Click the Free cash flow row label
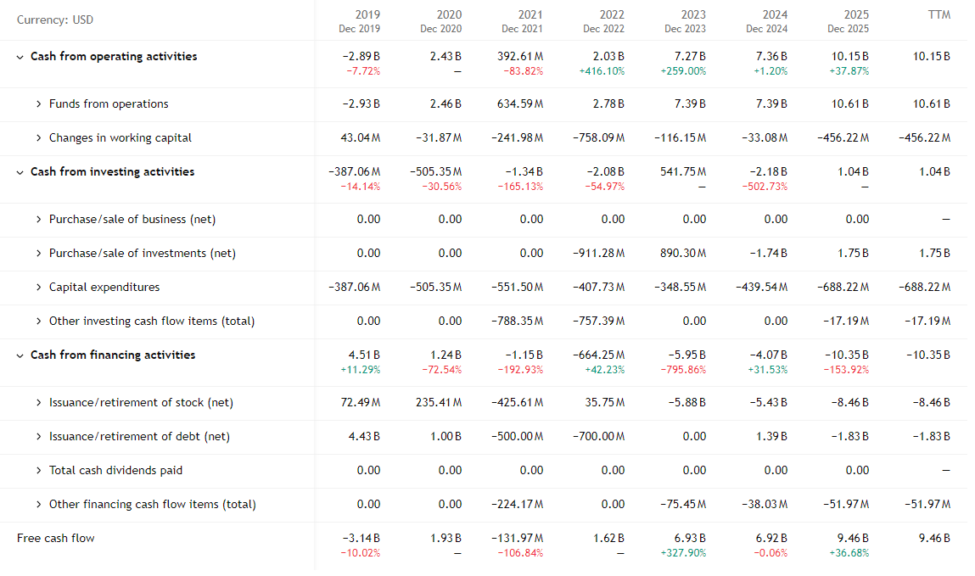This screenshot has width=975, height=576. point(56,539)
